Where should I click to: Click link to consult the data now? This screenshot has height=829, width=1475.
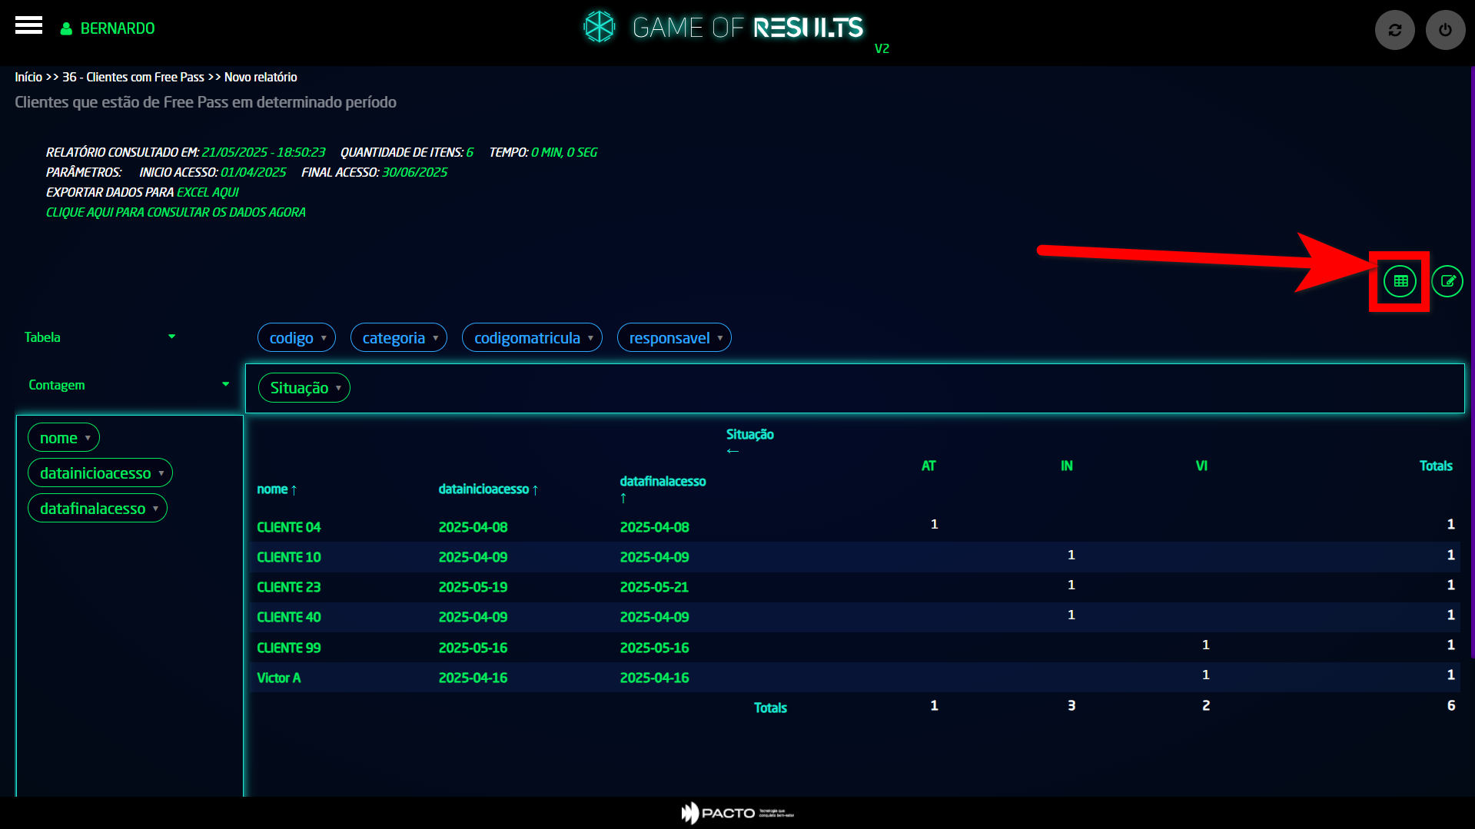tap(176, 212)
